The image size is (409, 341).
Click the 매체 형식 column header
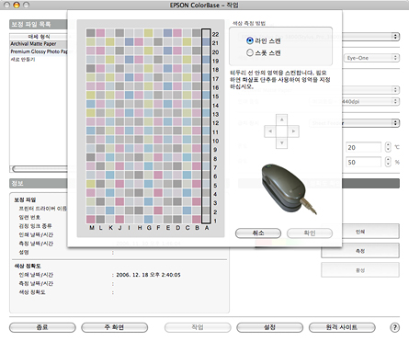coord(39,37)
